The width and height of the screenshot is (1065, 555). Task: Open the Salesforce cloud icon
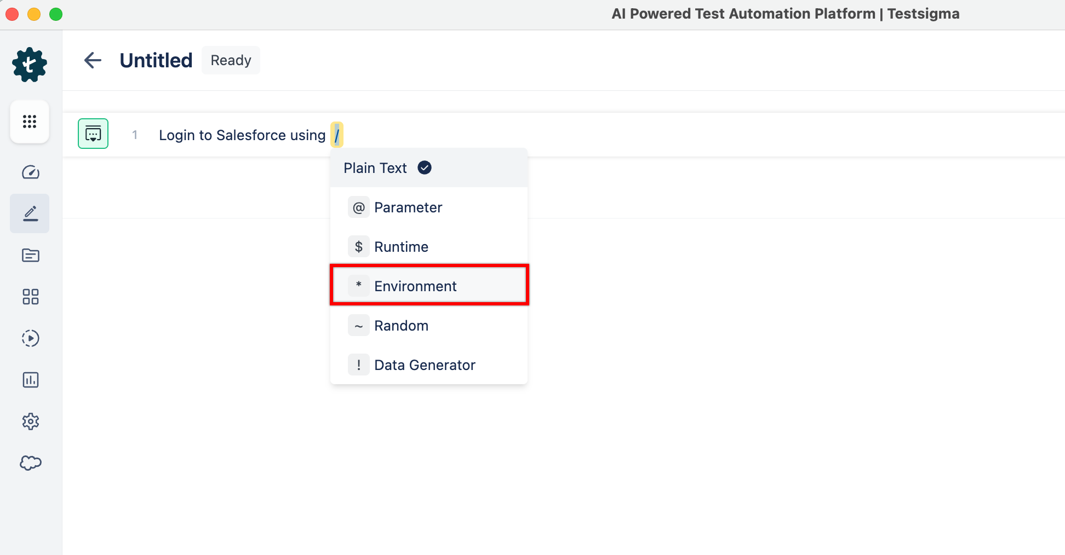click(x=31, y=463)
